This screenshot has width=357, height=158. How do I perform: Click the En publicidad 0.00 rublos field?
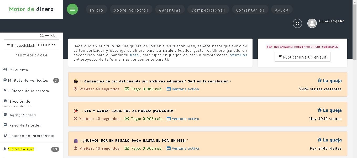[x=31, y=45]
